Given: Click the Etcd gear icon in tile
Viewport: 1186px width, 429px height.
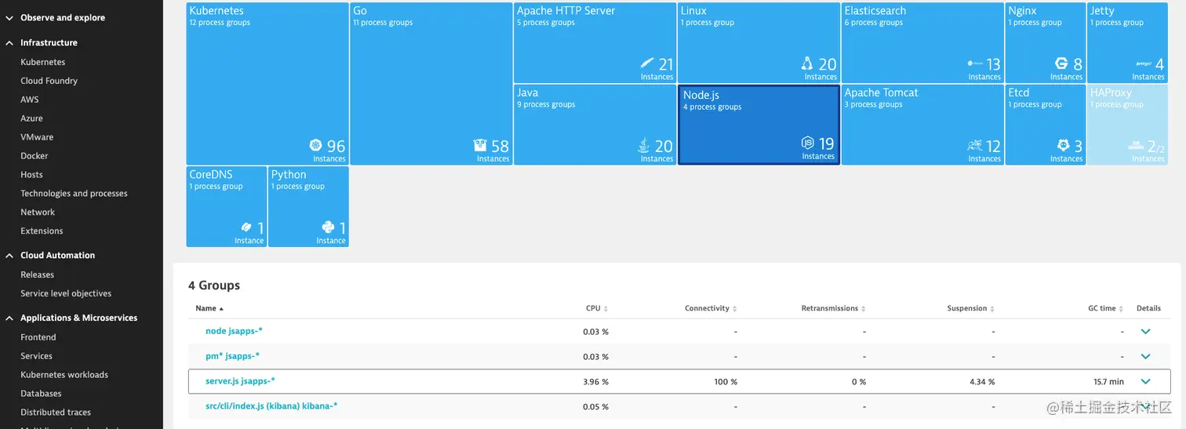Looking at the screenshot, I should (1064, 145).
